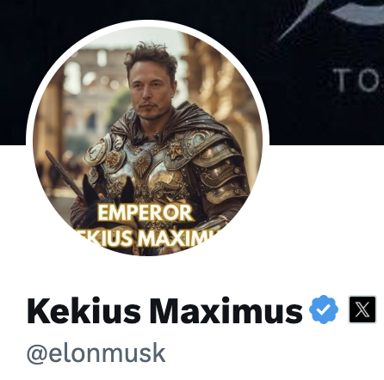Click the EMPEROR caption on the avatar

click(146, 213)
